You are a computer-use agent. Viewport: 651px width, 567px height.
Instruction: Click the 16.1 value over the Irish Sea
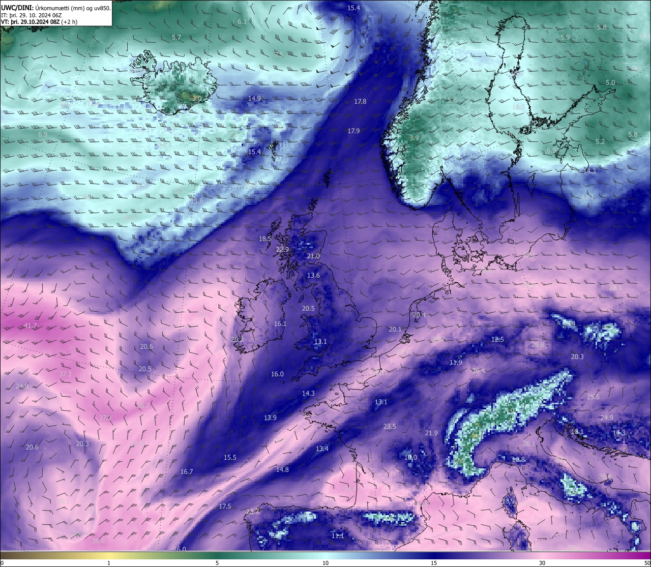point(280,323)
